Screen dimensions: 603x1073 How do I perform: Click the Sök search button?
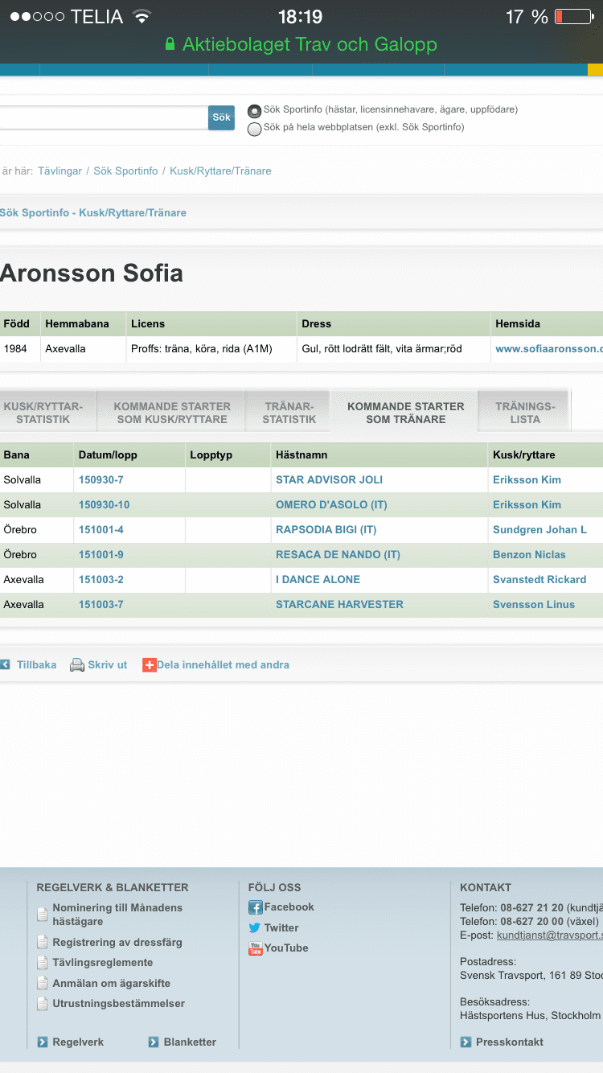222,117
